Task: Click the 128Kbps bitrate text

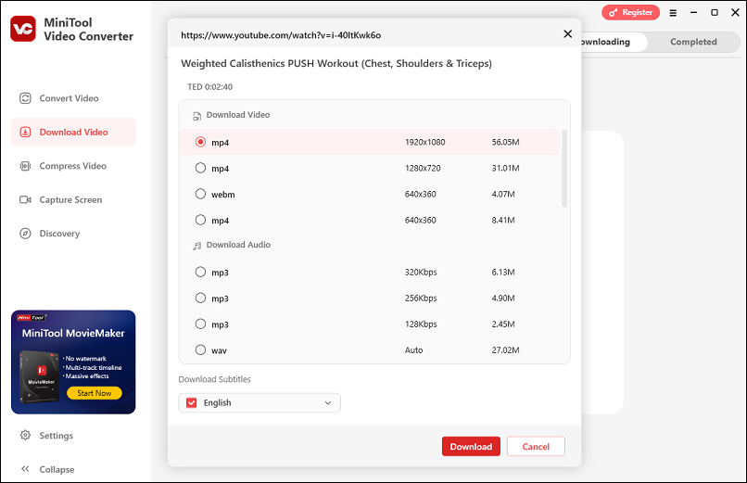Action: pos(421,324)
